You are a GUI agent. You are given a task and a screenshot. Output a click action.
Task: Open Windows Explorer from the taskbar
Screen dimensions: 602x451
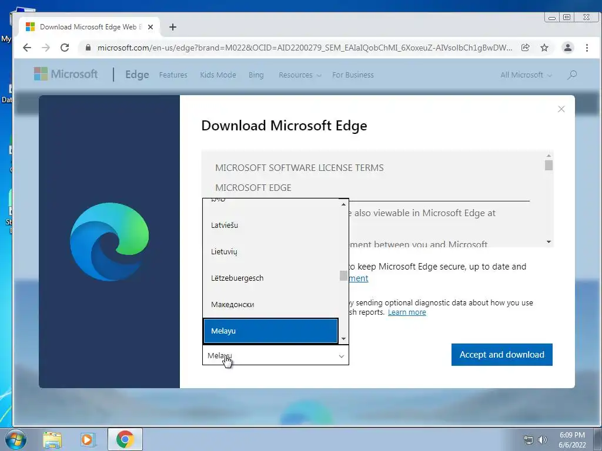(52, 439)
